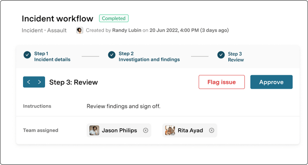
Task: Click Step 1 completed checkmark icon
Action: (x=27, y=55)
